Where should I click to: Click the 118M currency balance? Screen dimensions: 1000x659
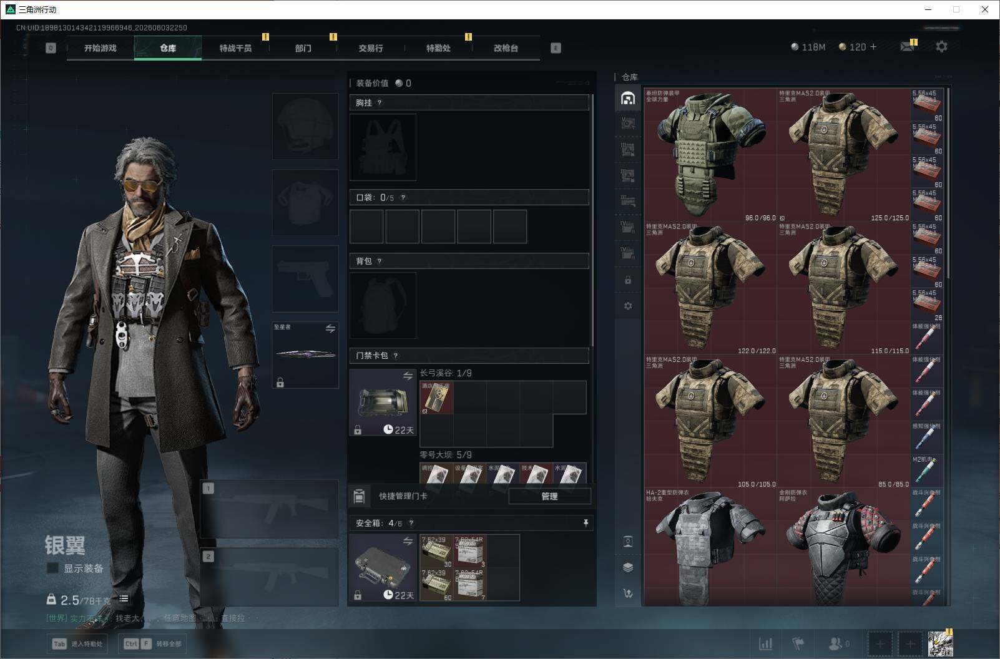point(808,47)
